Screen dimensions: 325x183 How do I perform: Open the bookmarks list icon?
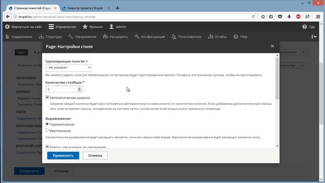tap(271, 17)
